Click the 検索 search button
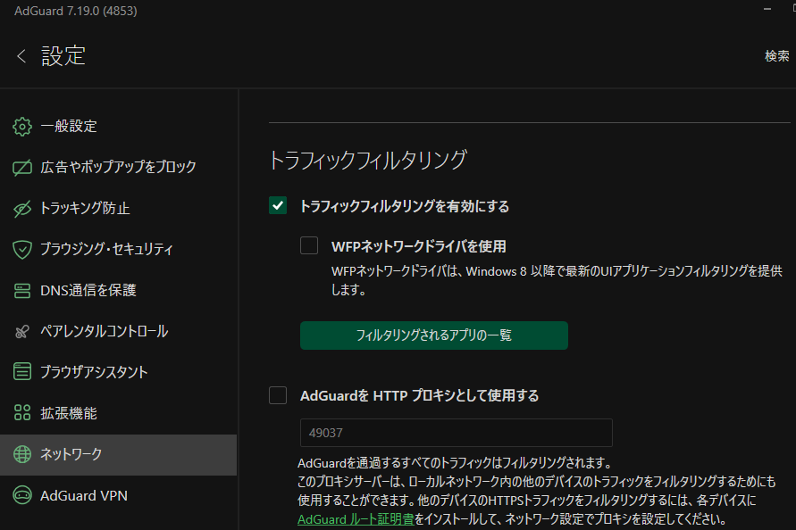The width and height of the screenshot is (796, 530). [776, 56]
